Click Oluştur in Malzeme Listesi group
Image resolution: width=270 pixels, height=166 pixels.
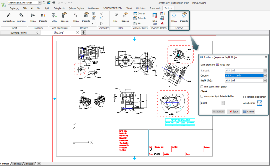[139, 13]
